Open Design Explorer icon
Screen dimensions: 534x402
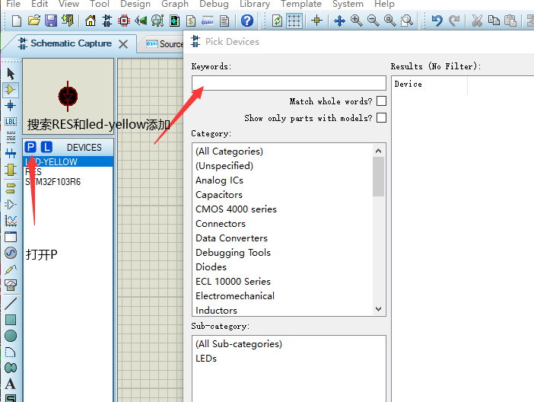tap(157, 21)
